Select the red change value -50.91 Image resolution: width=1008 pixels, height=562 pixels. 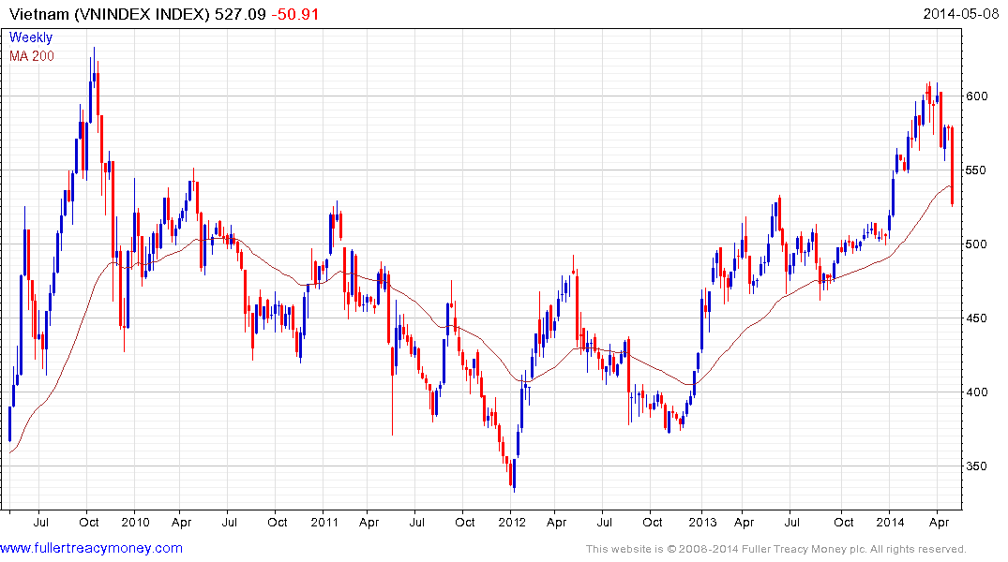click(295, 14)
